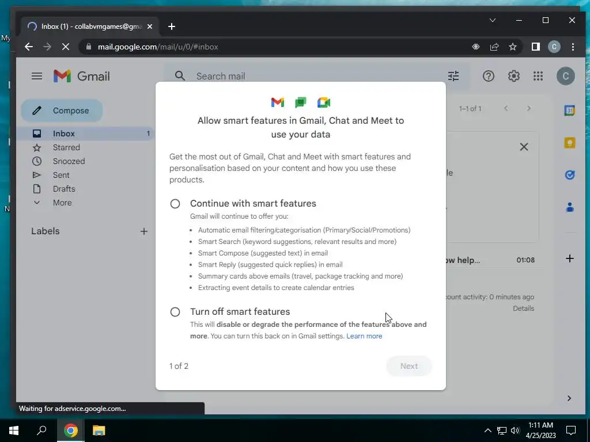Show search options filter icon
The width and height of the screenshot is (590, 442).
tap(453, 76)
